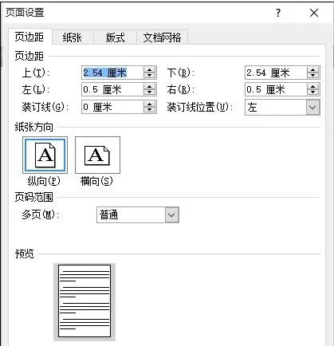The width and height of the screenshot is (334, 346).
Task: Click the 上(T) margin input field
Action: 112,73
